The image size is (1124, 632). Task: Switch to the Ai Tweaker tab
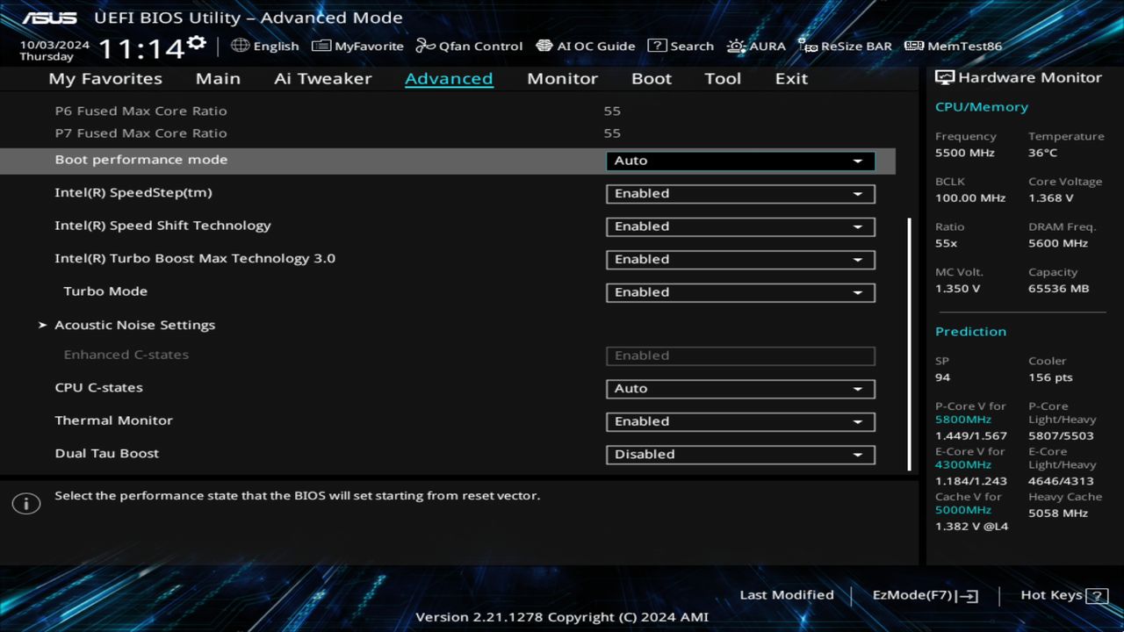click(322, 78)
